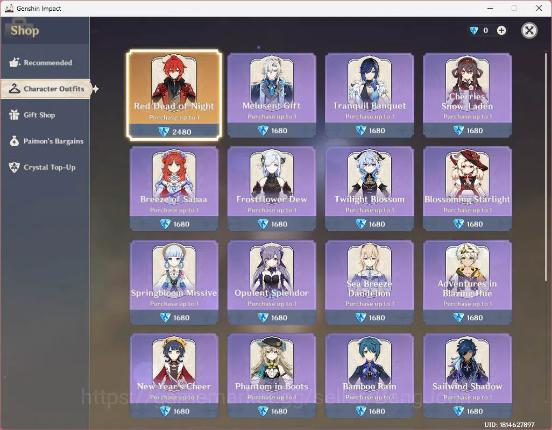Select the Opulent Splendor outfit card
The image size is (552, 430).
(271, 282)
